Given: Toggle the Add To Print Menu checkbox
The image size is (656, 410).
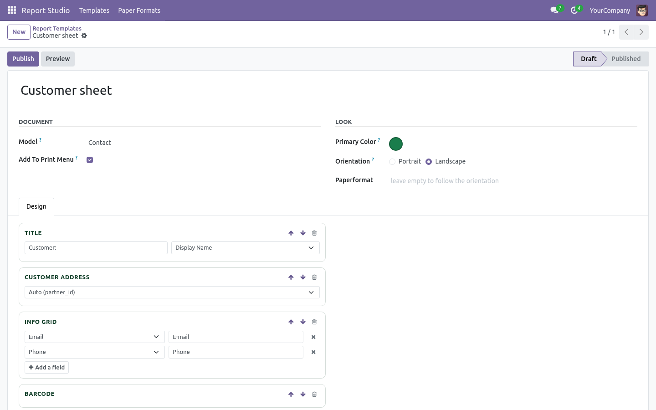Looking at the screenshot, I should [90, 160].
